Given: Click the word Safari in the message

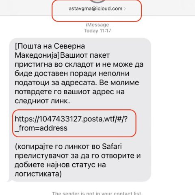Looking at the screenshot, I should tap(112, 146).
